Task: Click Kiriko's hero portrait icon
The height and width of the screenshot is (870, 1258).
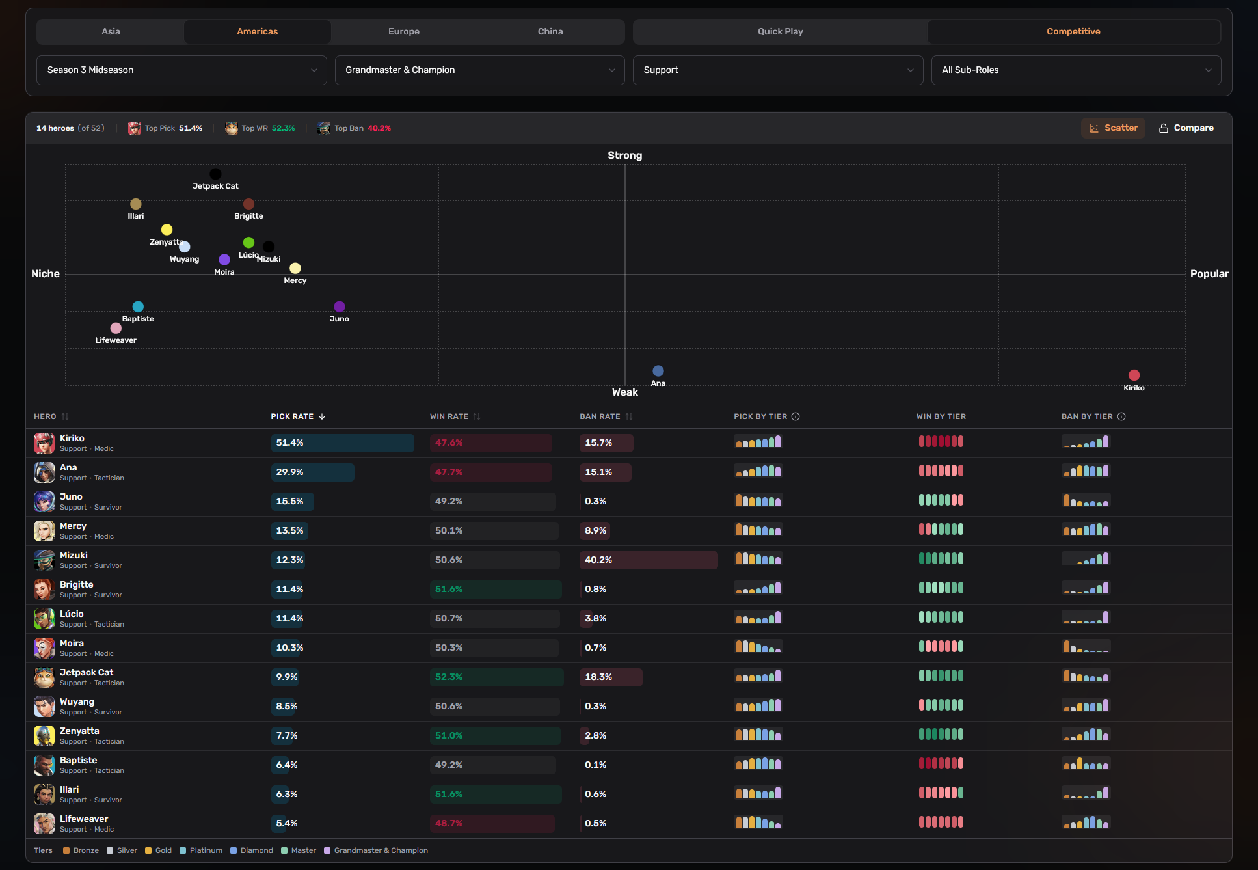Action: (x=44, y=443)
